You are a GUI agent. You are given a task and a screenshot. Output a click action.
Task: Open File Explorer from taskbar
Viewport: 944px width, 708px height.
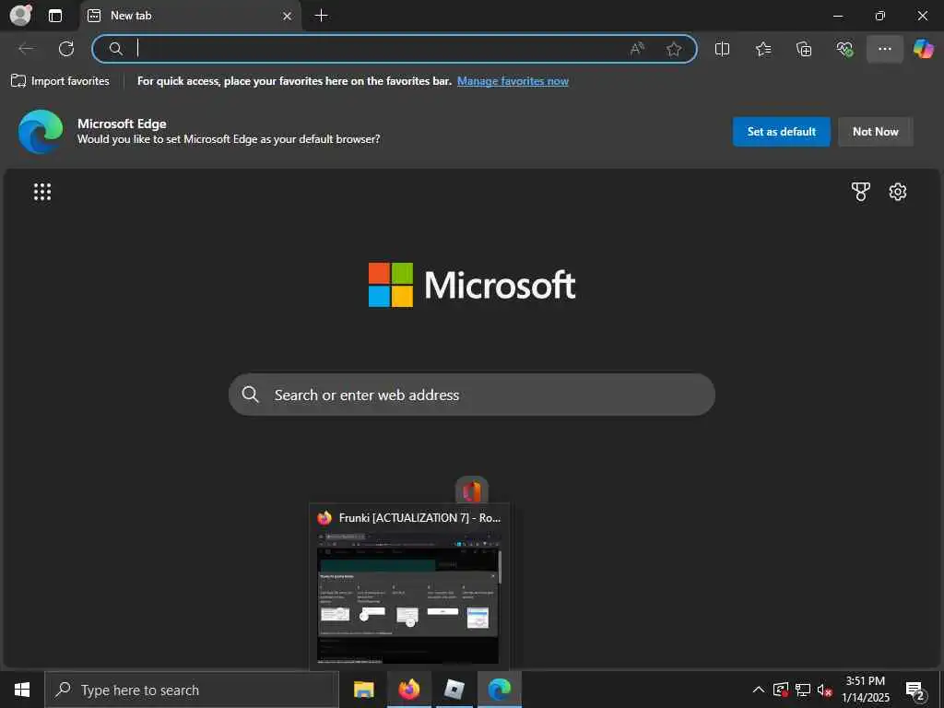point(363,690)
